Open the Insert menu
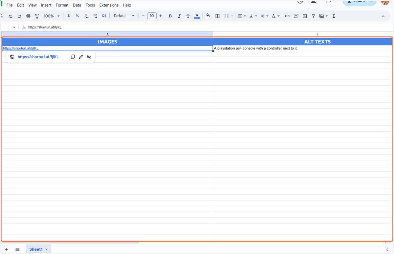The width and height of the screenshot is (394, 254). click(46, 5)
